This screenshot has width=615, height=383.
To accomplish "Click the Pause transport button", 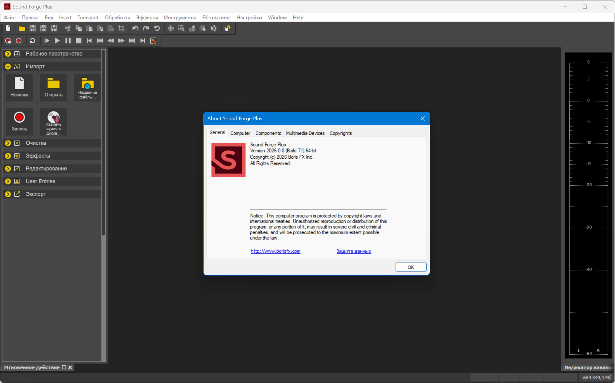I will (68, 41).
